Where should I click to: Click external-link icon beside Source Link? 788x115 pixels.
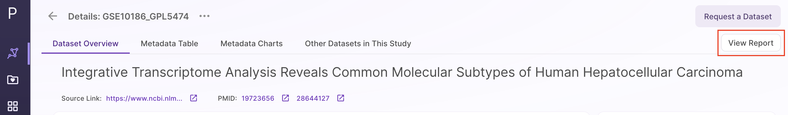[x=193, y=98]
